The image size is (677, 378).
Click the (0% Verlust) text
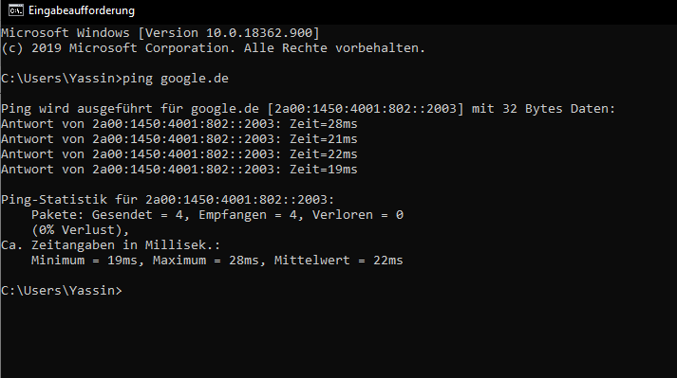coord(80,230)
